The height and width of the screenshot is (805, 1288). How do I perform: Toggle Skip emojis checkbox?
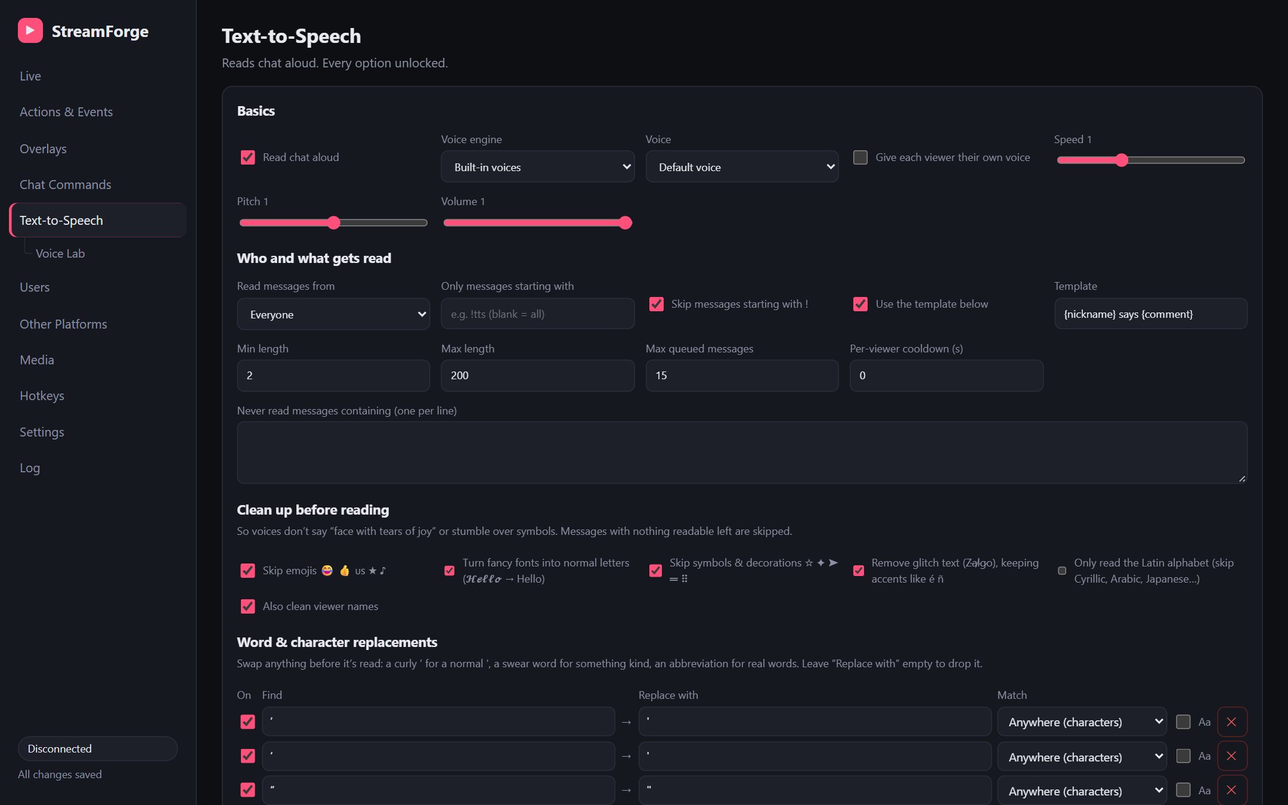click(247, 571)
